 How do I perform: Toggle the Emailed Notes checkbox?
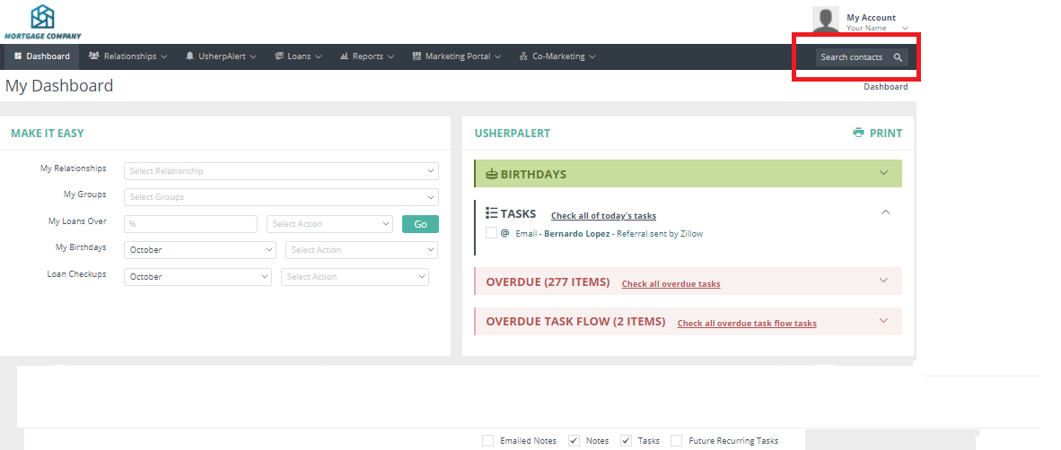[x=487, y=440]
